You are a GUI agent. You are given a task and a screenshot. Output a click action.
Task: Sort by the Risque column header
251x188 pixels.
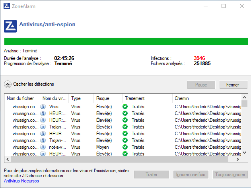click(108, 98)
